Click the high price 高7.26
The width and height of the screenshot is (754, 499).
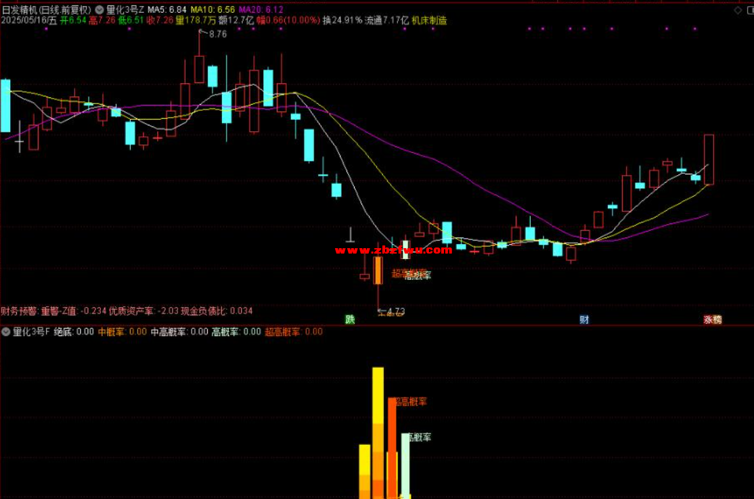pyautogui.click(x=102, y=20)
